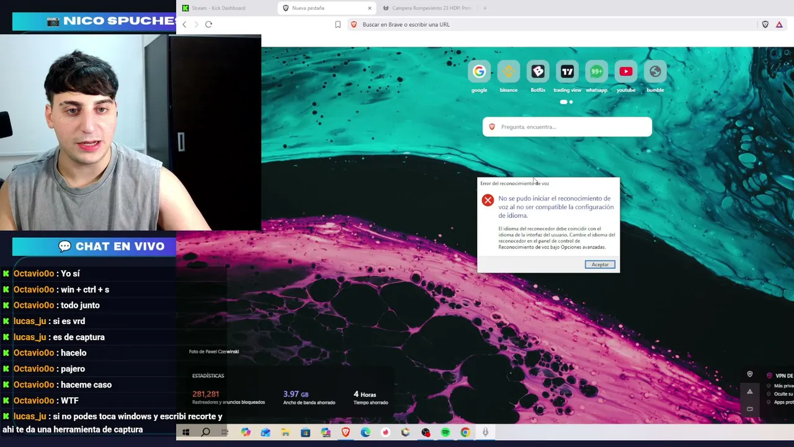Viewport: 794px width, 447px height.
Task: Click Aceptar in the speech recognition error dialog
Action: point(600,264)
